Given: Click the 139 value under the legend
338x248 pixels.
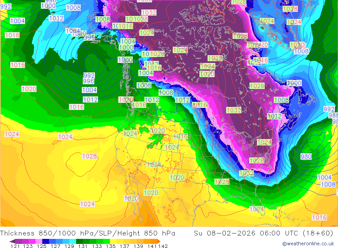Looking at the screenshot, I should 138,246.
